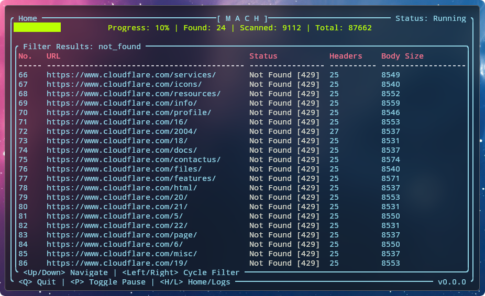The width and height of the screenshot is (485, 296).
Task: Click the <Up/Down> Navigate hint
Action: (65, 273)
